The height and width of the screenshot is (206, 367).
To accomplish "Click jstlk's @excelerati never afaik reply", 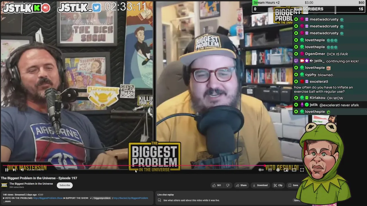I will click(x=339, y=105).
